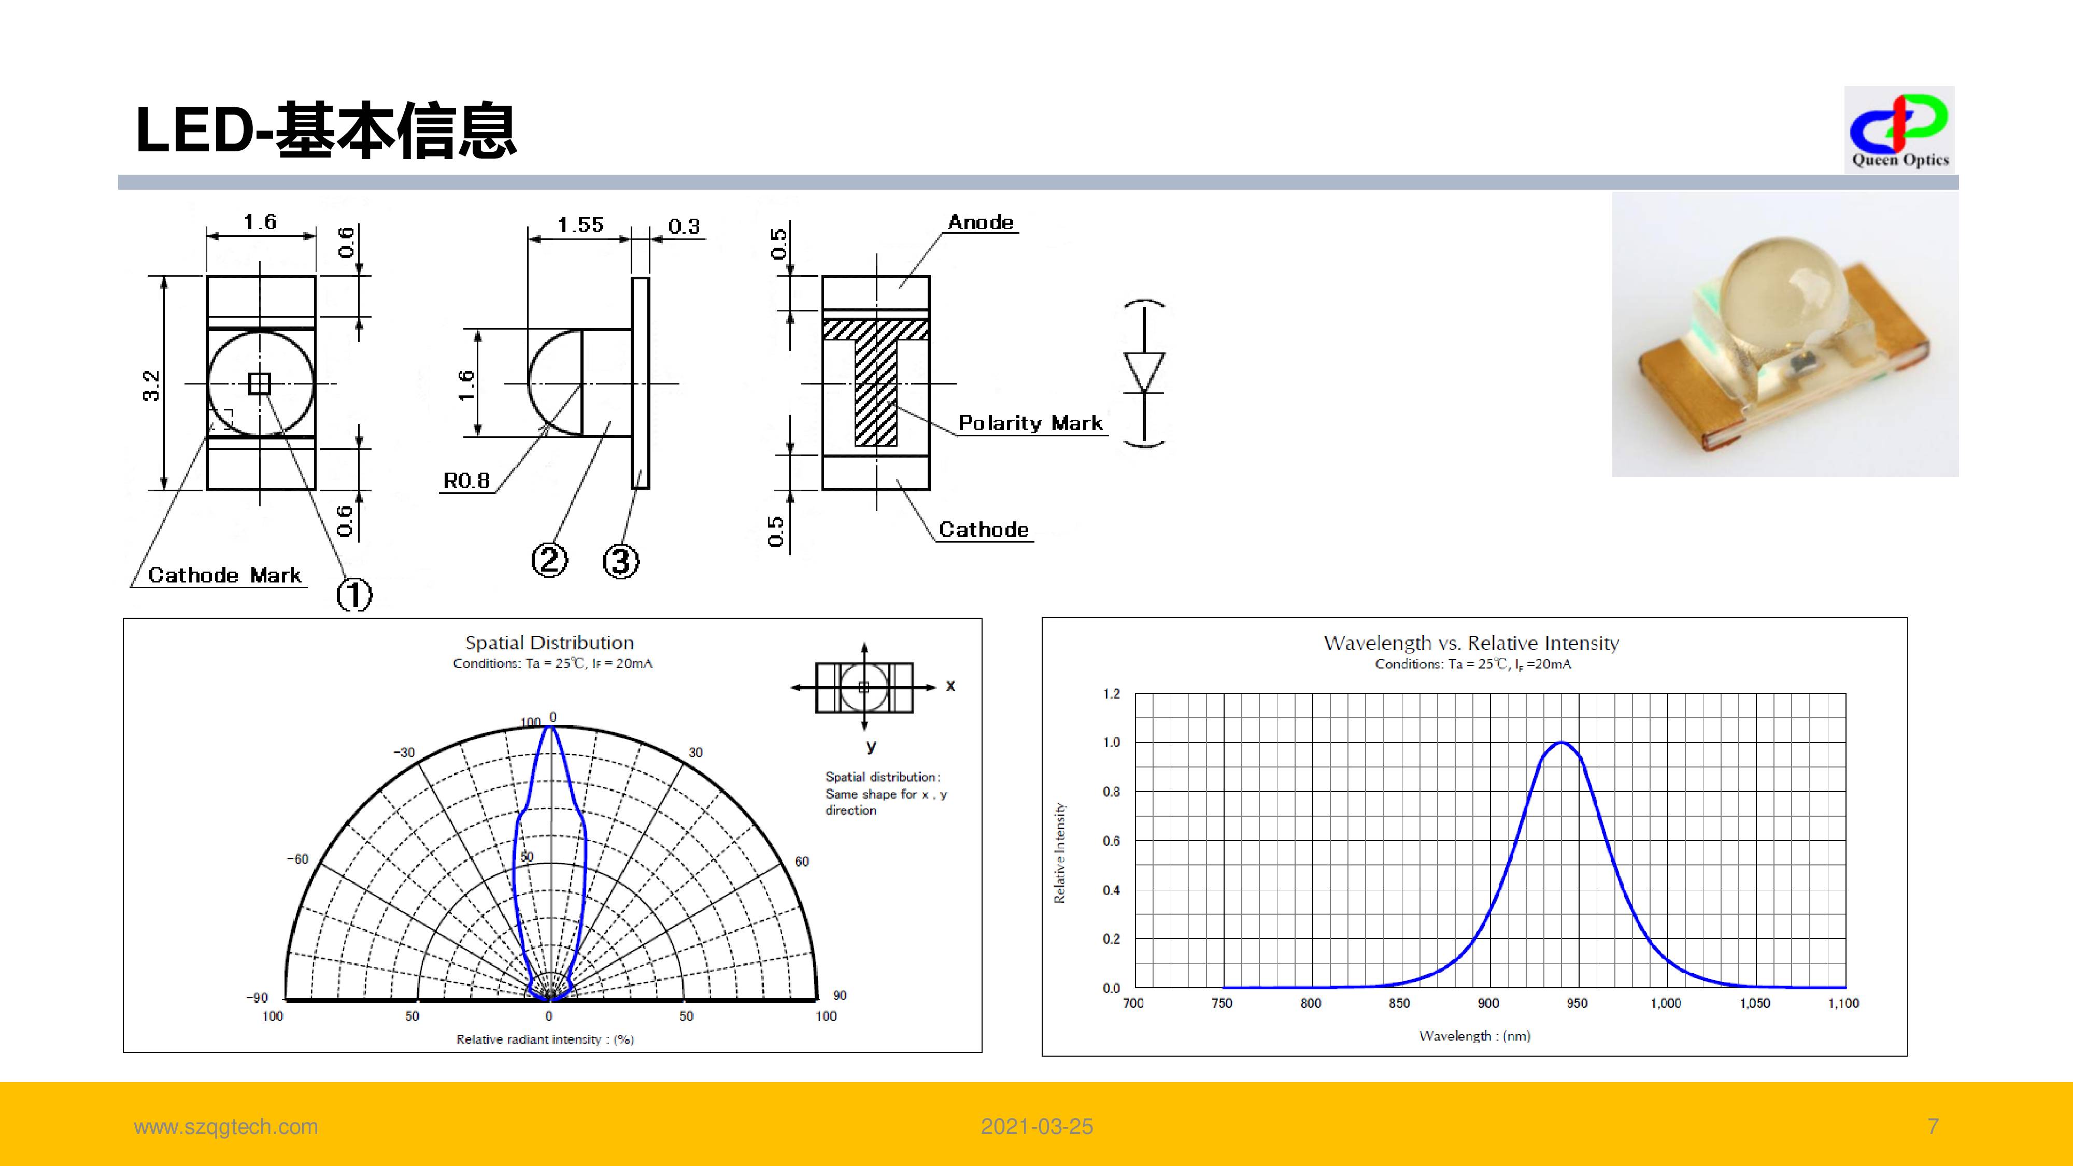Click the LED product photo
Image resolution: width=2073 pixels, height=1166 pixels.
(1784, 335)
